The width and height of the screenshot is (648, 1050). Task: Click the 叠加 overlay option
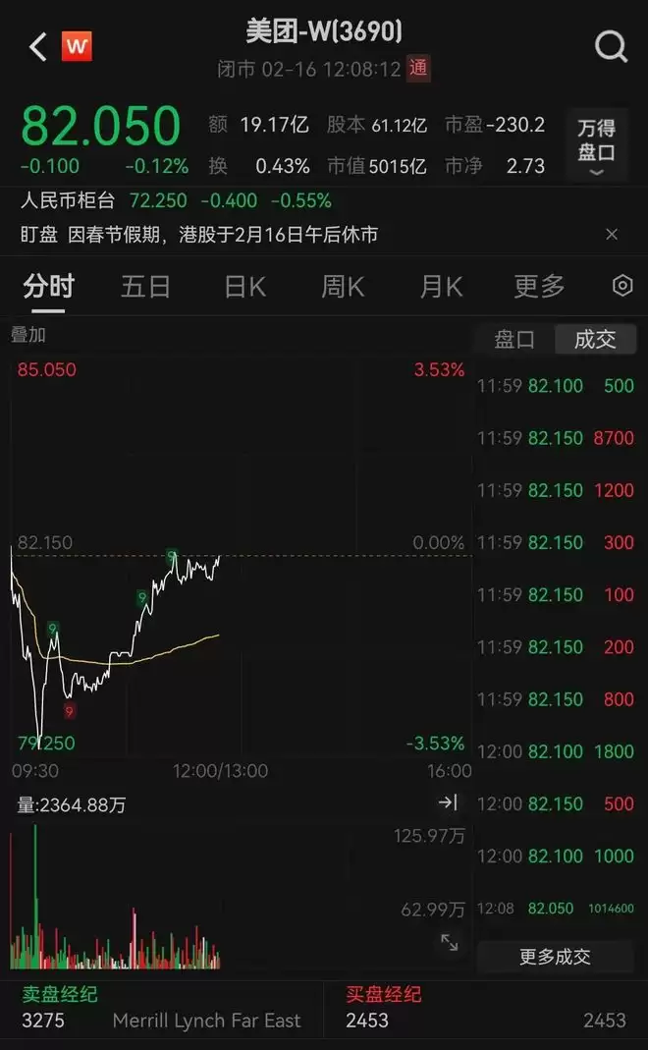pos(28,335)
